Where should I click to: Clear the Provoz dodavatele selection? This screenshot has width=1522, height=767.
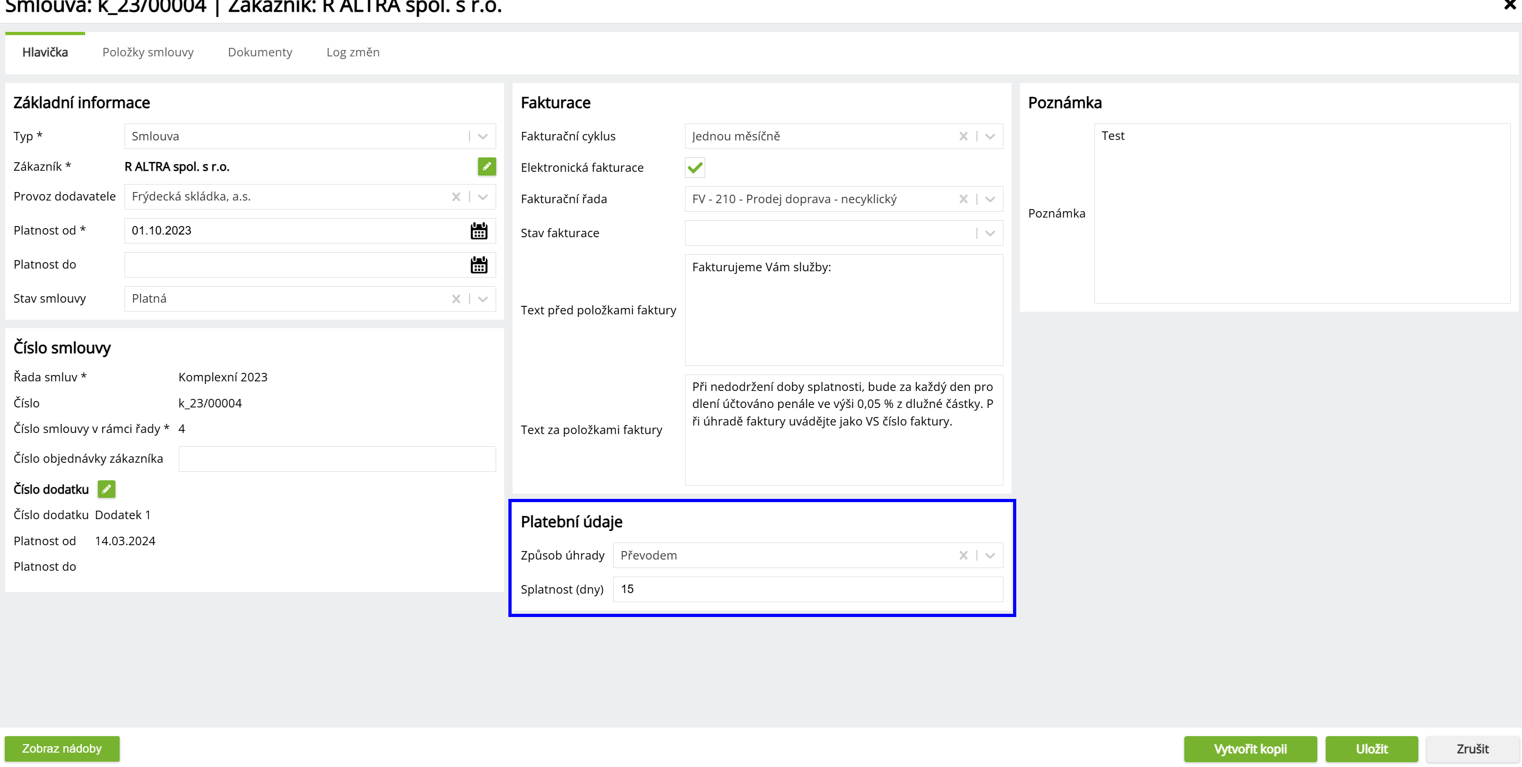pyautogui.click(x=456, y=197)
